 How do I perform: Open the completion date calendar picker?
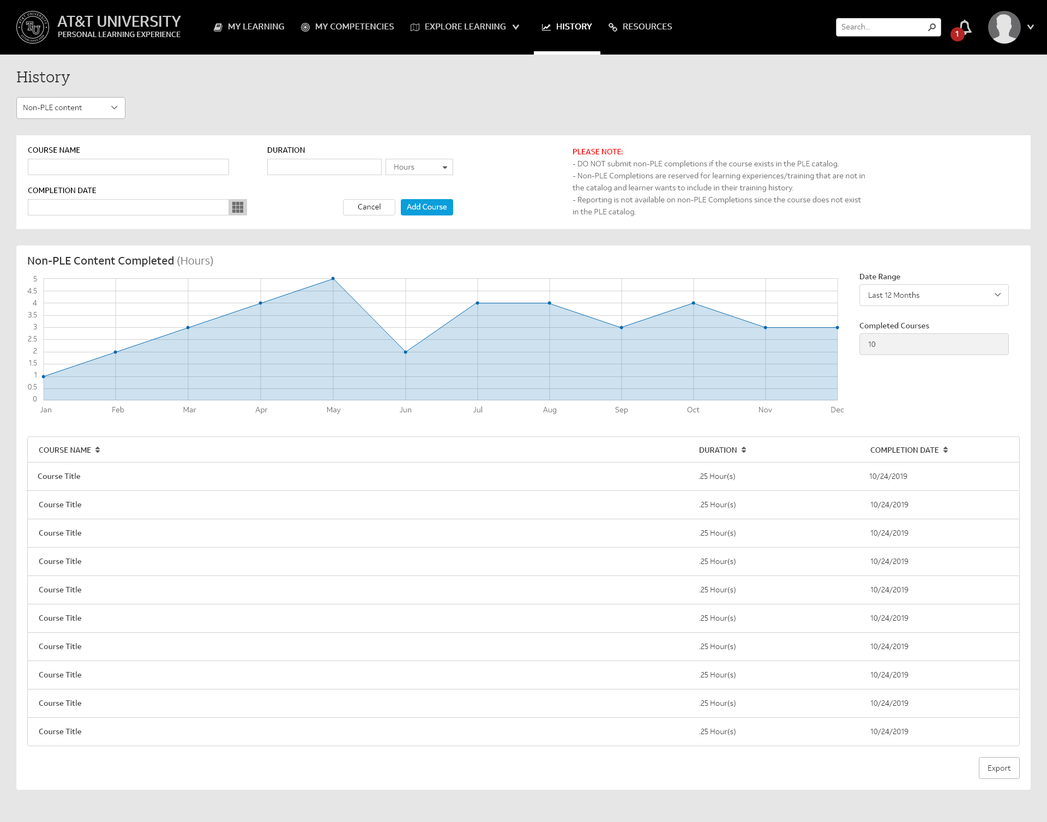pos(238,207)
